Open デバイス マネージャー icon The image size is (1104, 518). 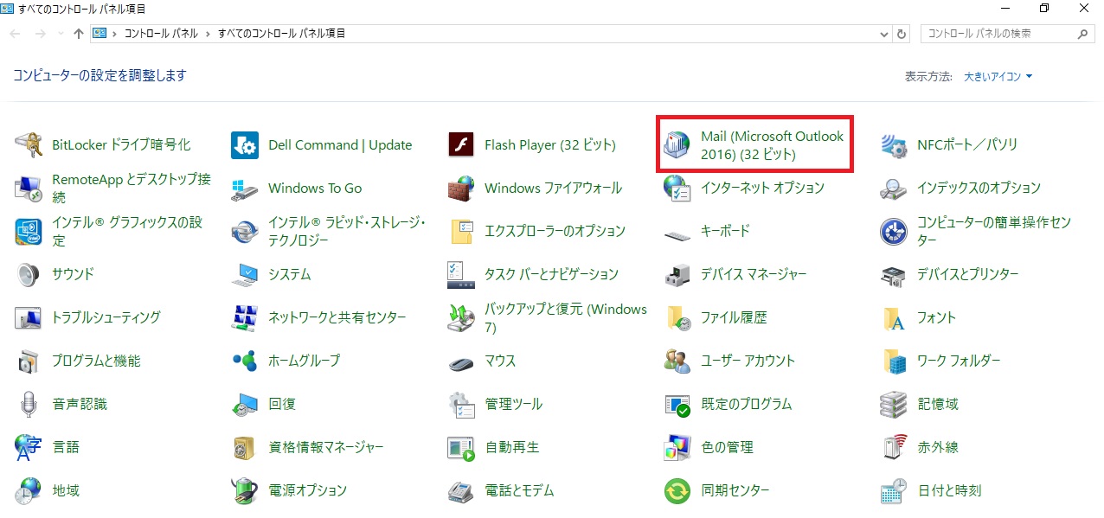pos(677,275)
